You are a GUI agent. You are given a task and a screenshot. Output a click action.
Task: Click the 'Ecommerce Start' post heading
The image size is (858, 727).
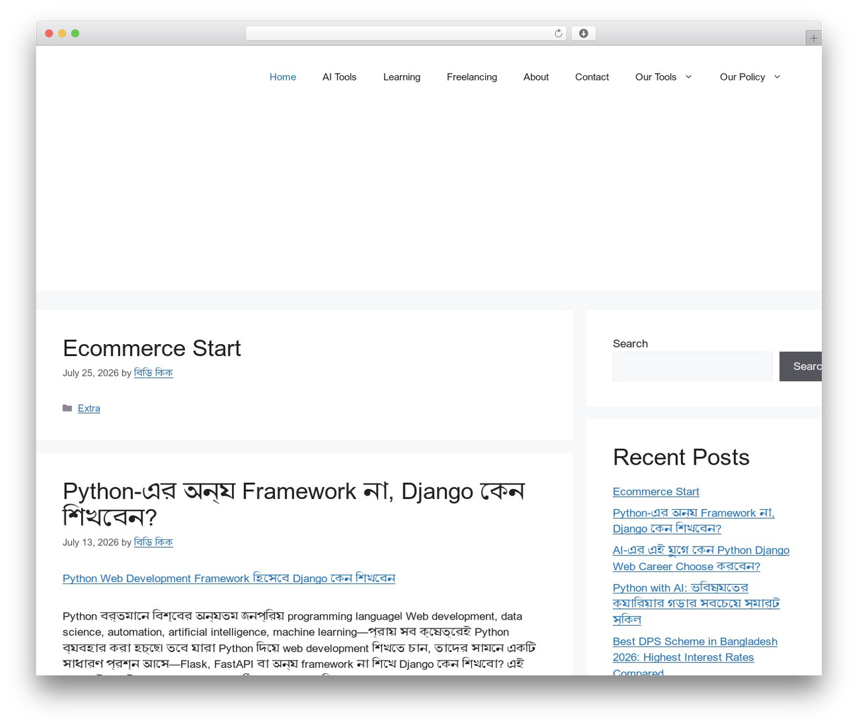(x=151, y=348)
